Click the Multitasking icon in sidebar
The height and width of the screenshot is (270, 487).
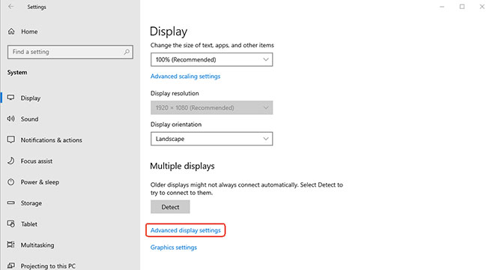[11, 244]
